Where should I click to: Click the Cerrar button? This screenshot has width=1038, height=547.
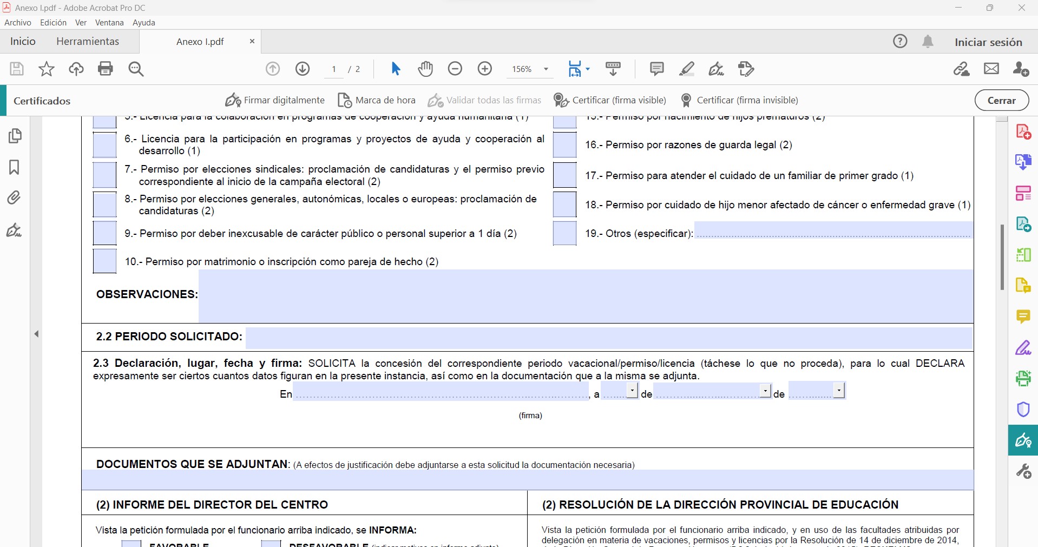[x=1002, y=100]
